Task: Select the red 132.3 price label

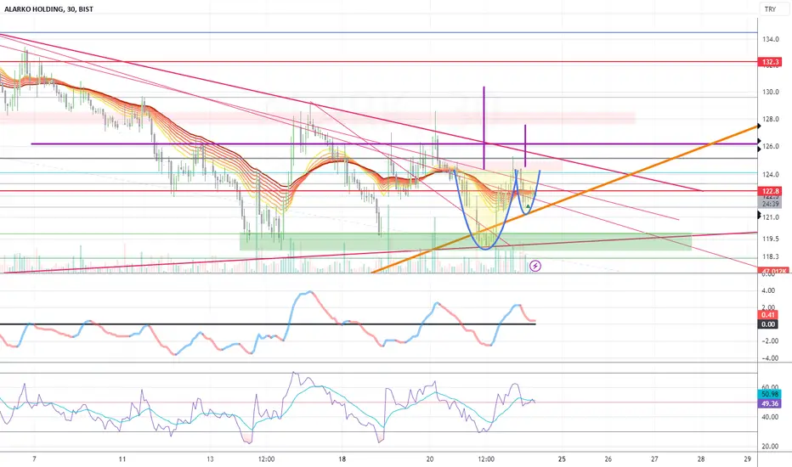Action: click(771, 62)
